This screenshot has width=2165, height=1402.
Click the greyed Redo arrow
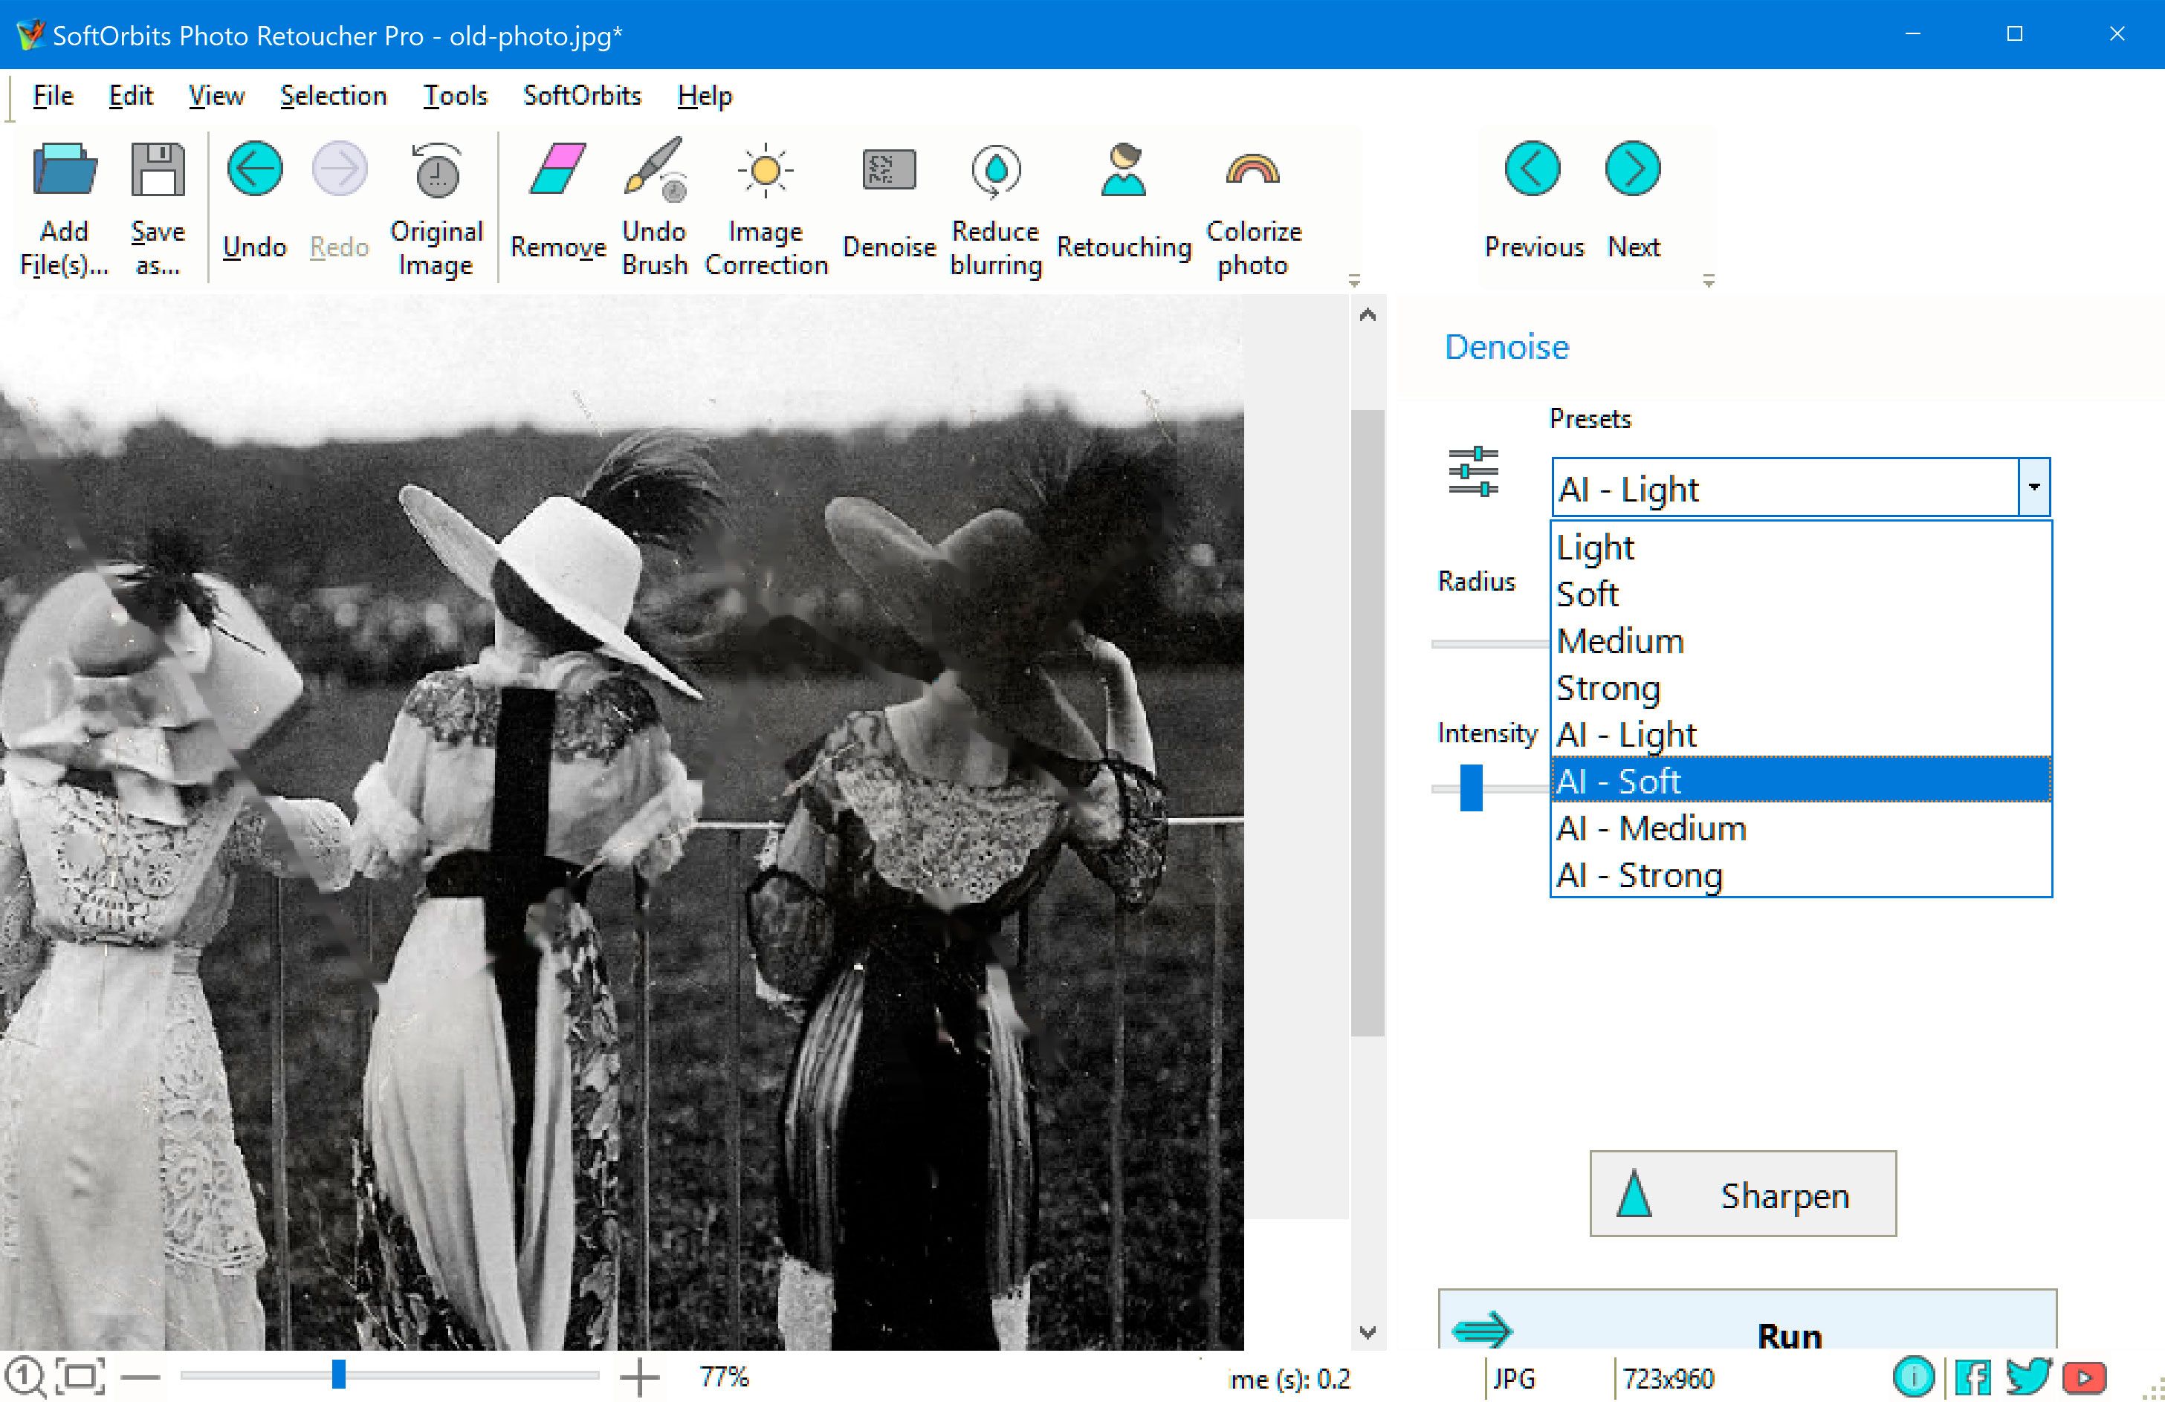pyautogui.click(x=340, y=169)
